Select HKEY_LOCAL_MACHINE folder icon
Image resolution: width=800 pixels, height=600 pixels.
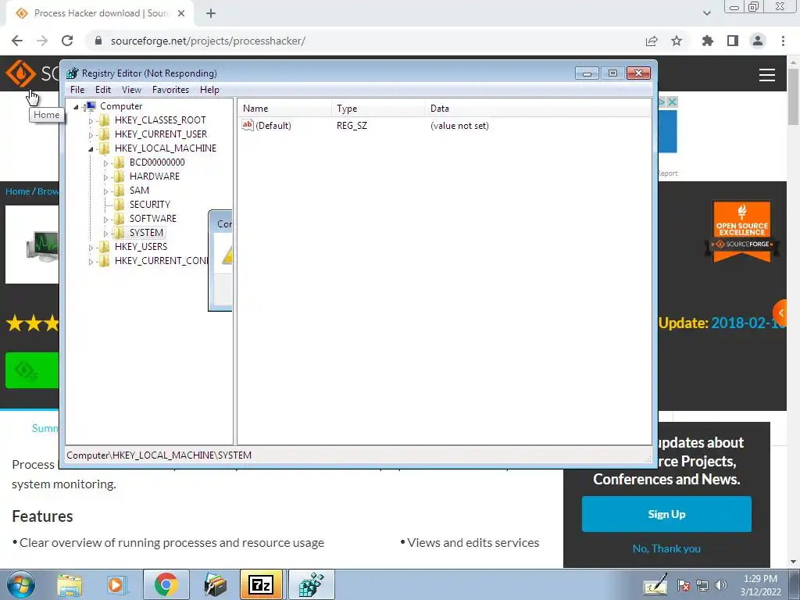(104, 148)
